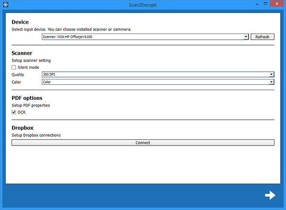Maximize the Scan2Encrypt window
This screenshot has height=210, width=286.
click(x=266, y=4)
